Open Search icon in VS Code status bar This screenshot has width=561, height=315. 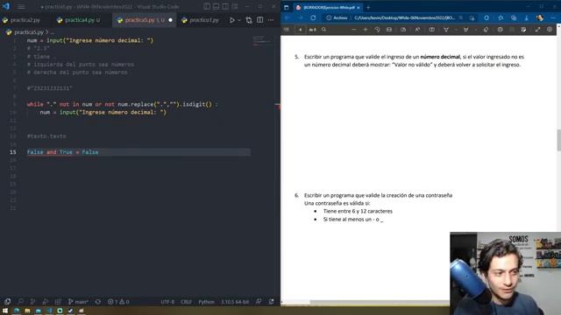21,302
